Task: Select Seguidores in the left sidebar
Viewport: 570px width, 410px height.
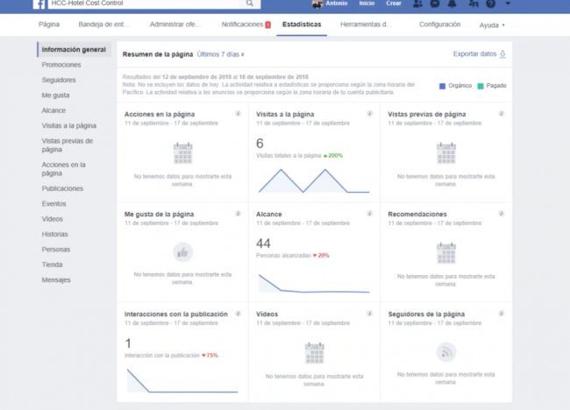Action: point(59,80)
